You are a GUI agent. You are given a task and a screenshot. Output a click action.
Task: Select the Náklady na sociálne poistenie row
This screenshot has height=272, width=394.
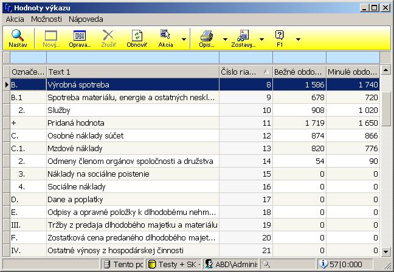click(x=195, y=174)
